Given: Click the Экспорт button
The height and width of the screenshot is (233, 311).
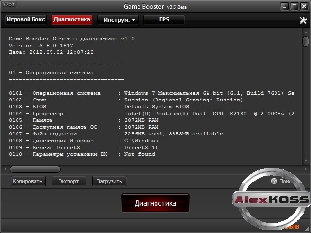Looking at the screenshot, I should pyautogui.click(x=69, y=181).
